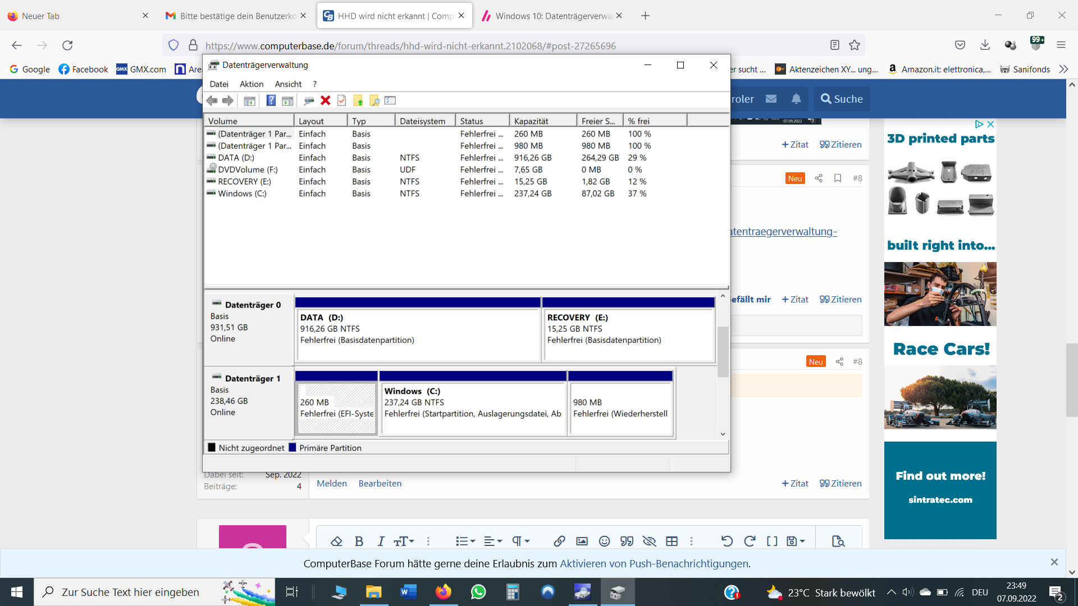Screen dimensions: 1078x606
Task: Open the font size dropdown in editor
Action: 404,541
